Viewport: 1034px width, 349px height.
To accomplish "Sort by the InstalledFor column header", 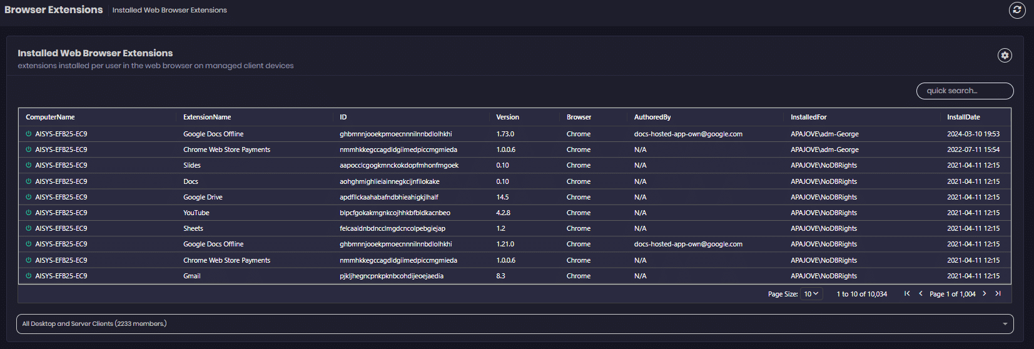I will [808, 118].
